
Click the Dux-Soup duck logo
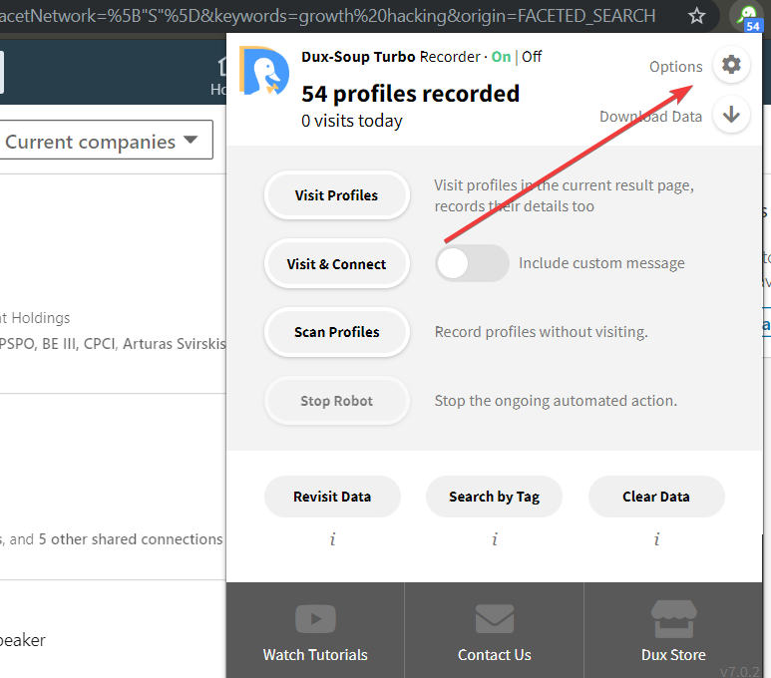tap(264, 71)
